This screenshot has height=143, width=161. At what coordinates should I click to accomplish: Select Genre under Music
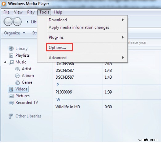[x=27, y=82]
